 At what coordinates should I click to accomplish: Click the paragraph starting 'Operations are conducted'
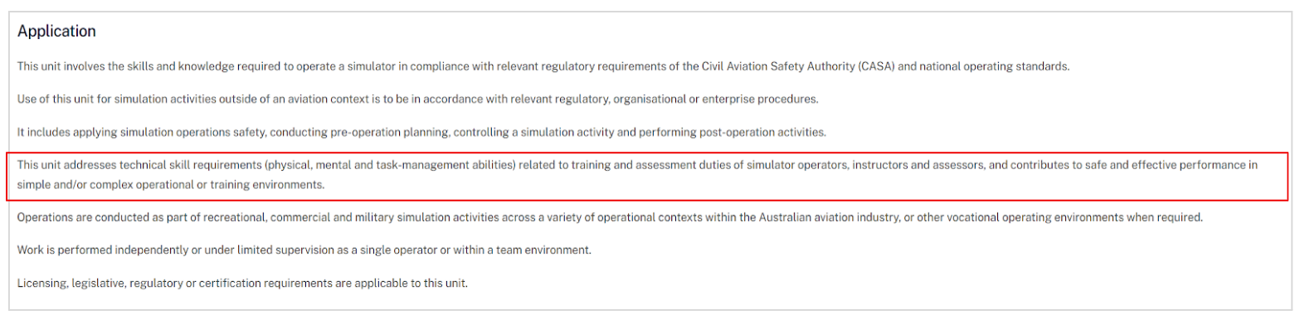(x=610, y=217)
